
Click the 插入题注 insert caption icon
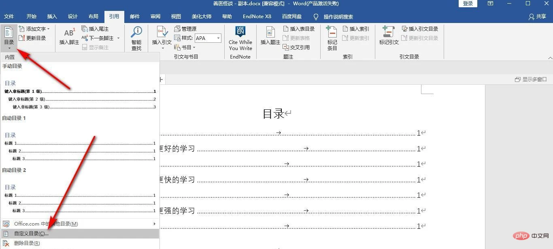click(270, 36)
